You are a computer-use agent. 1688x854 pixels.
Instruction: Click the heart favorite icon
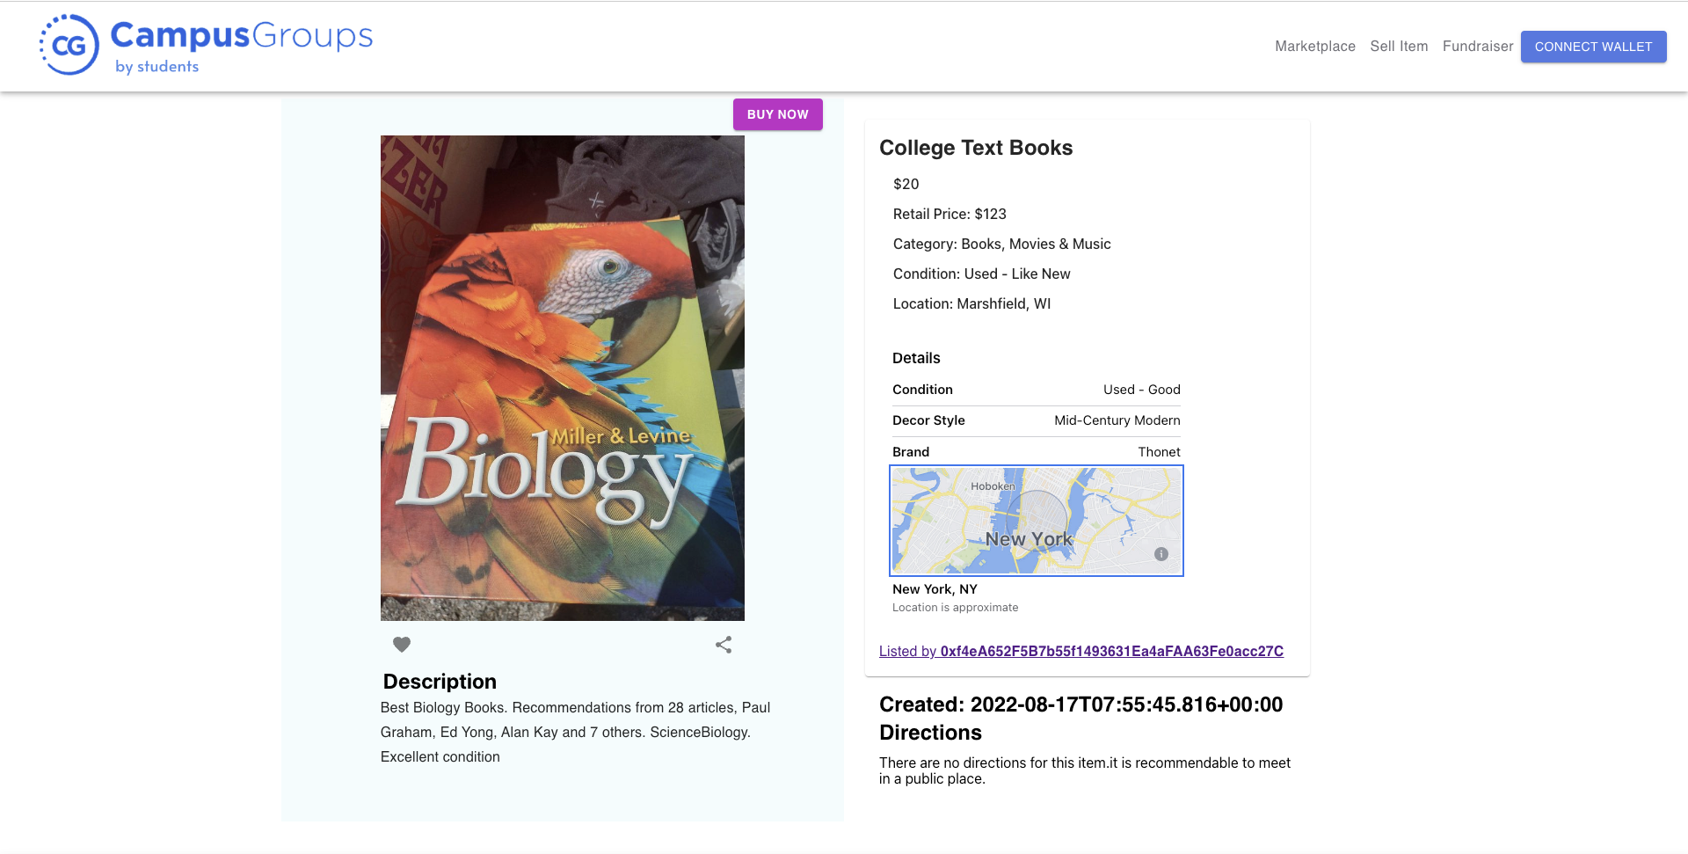(402, 645)
